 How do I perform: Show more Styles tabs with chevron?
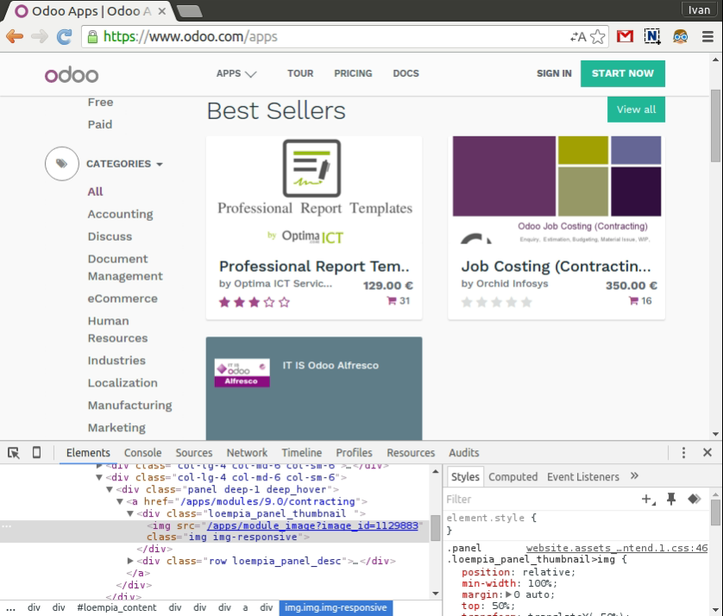click(634, 476)
